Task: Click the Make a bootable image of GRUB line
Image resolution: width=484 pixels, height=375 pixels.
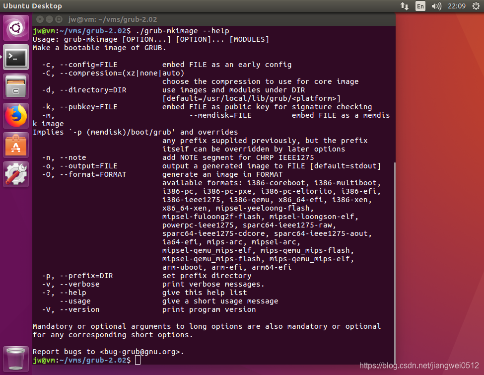Action: pos(99,48)
